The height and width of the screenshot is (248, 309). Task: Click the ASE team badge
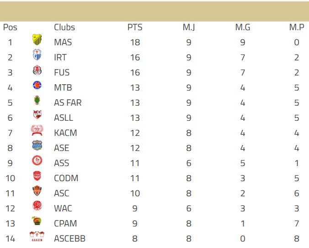(37, 146)
